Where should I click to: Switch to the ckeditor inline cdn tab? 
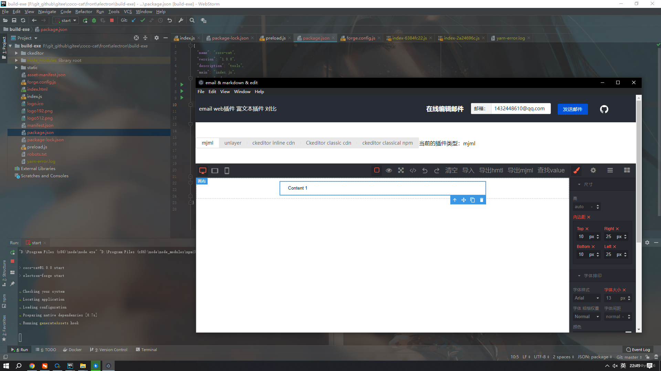tap(273, 143)
